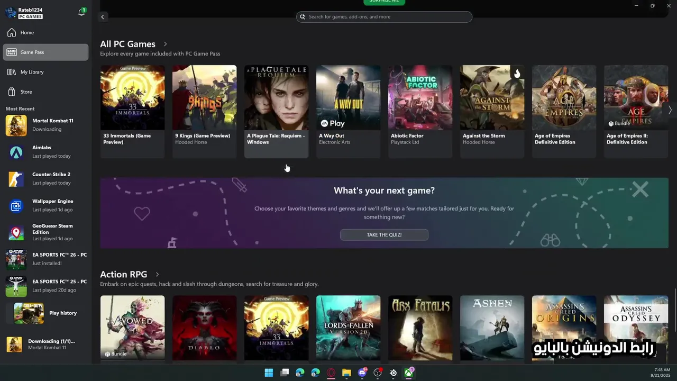The height and width of the screenshot is (381, 677).
Task: Open the Action RPG heading
Action: point(123,275)
